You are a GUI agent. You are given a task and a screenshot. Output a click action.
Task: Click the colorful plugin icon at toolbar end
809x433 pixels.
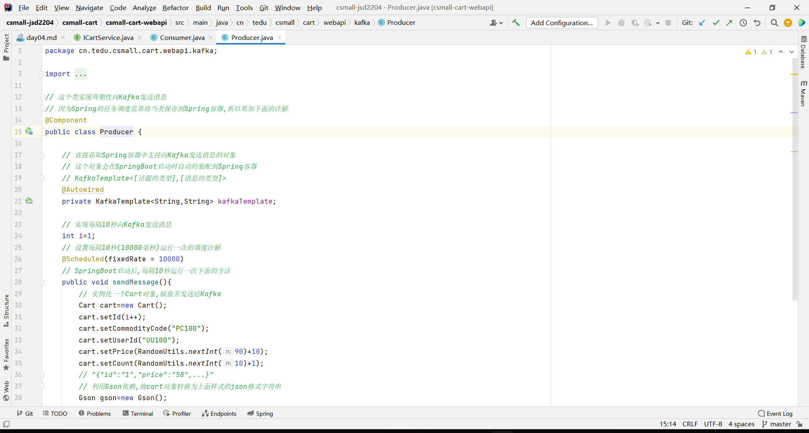pyautogui.click(x=801, y=23)
